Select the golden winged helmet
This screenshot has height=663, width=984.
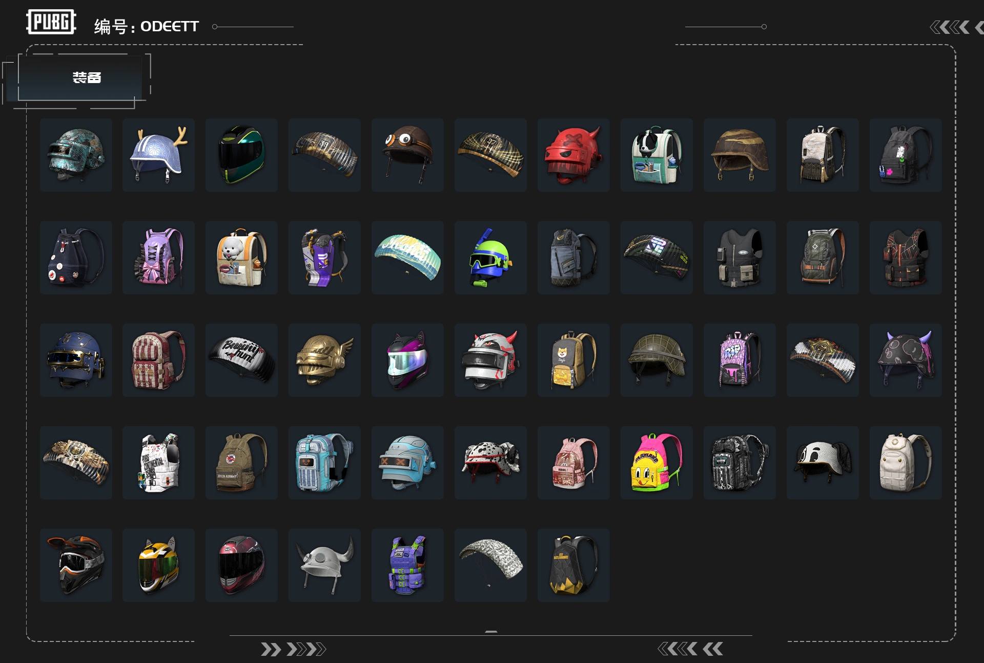(324, 360)
